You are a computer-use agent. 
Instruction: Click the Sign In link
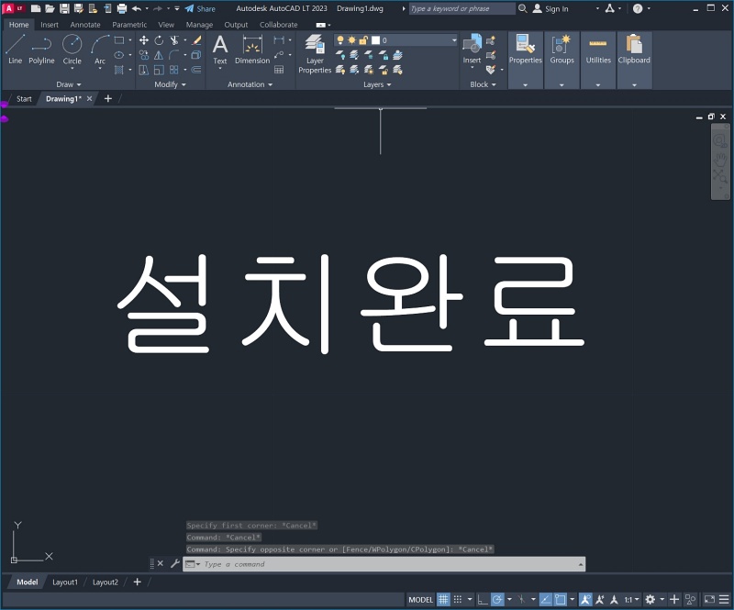click(x=554, y=8)
